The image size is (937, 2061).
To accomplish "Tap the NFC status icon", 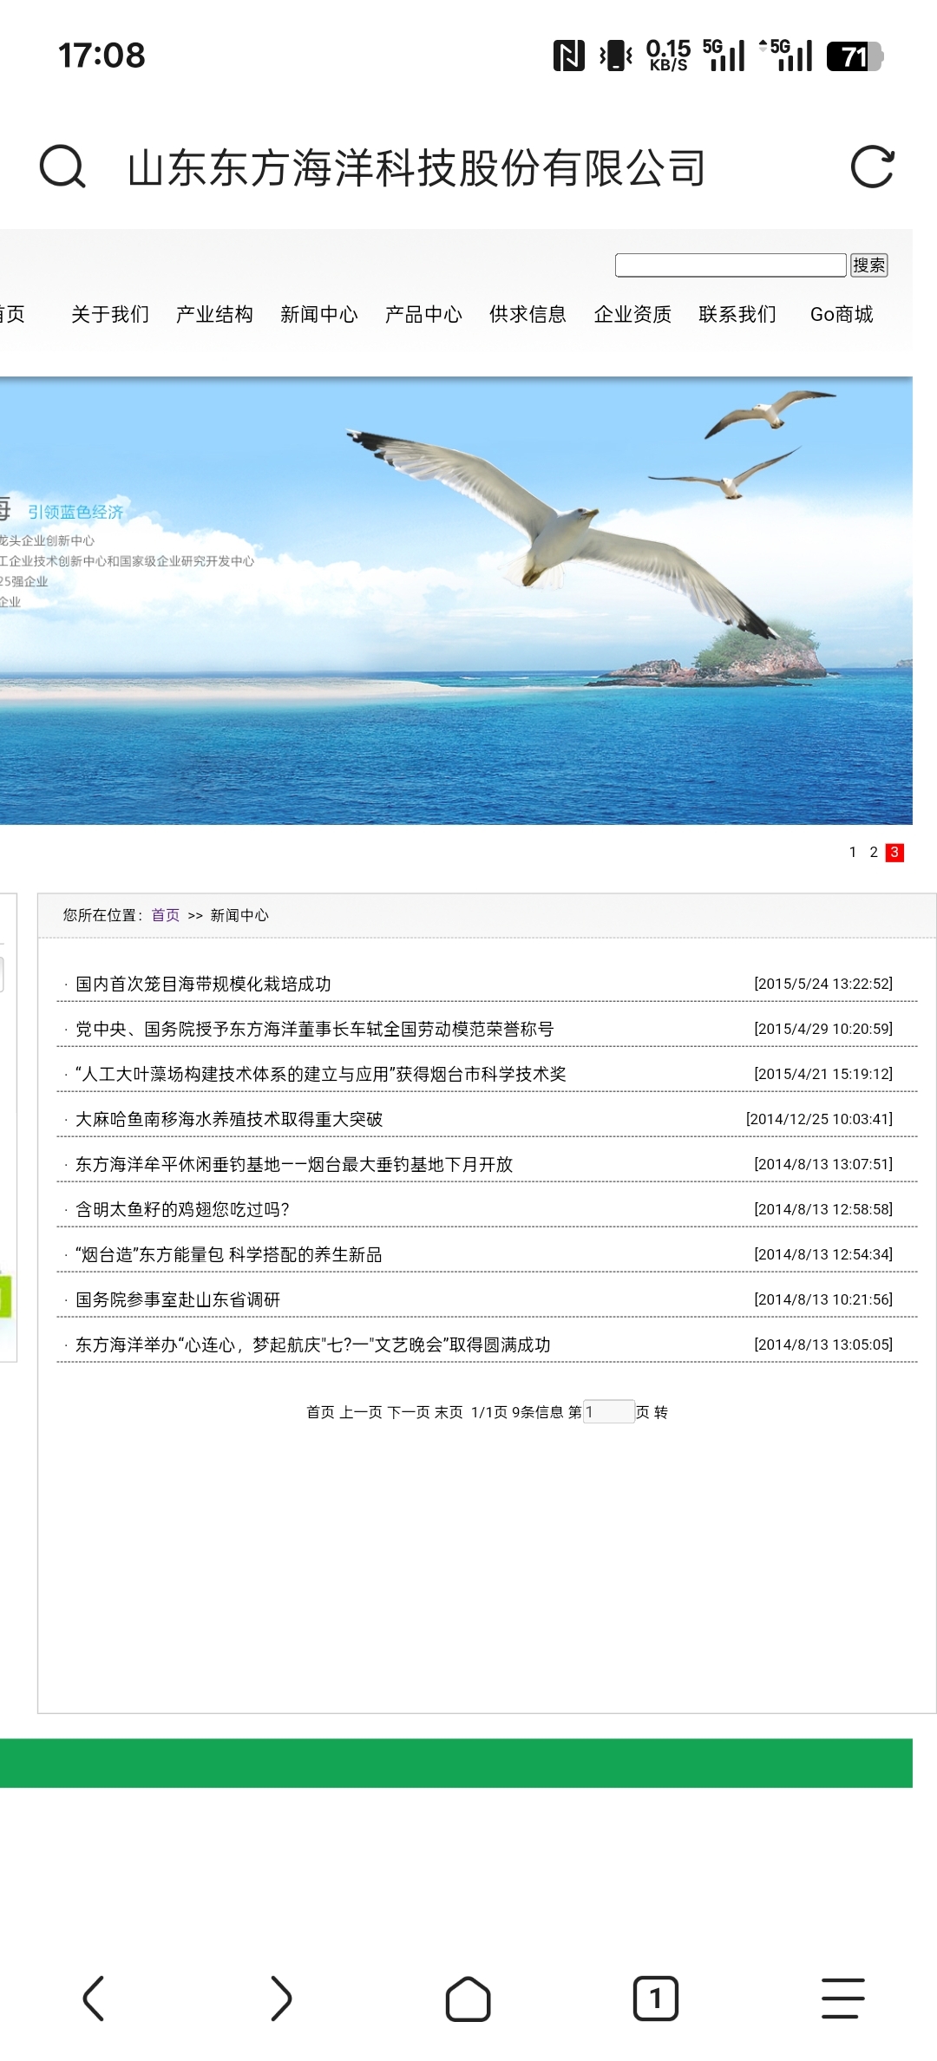I will coord(568,56).
